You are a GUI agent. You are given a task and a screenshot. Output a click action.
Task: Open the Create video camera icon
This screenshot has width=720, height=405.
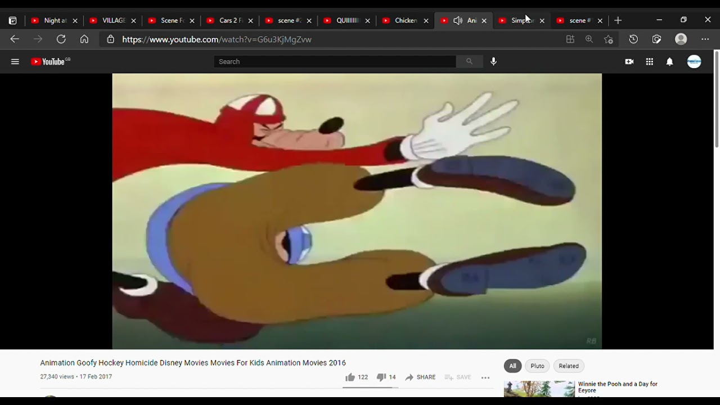[629, 62]
